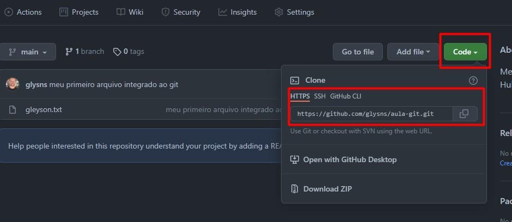Click the GitHub Desktop download icon
512x222 pixels.
point(295,159)
